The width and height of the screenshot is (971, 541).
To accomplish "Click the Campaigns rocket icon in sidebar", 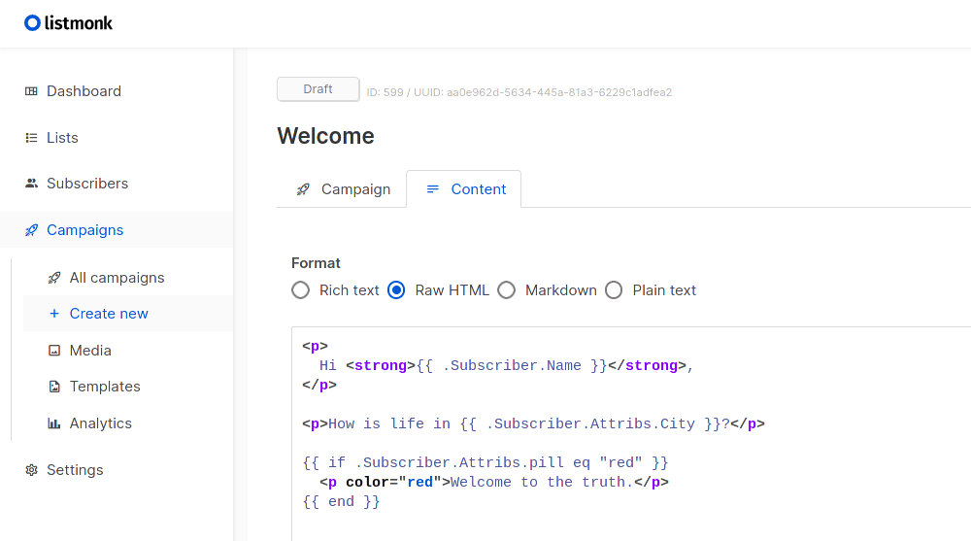I will [31, 230].
